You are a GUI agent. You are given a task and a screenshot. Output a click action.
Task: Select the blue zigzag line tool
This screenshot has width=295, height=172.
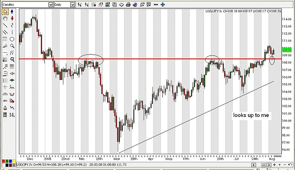click(x=12, y=108)
